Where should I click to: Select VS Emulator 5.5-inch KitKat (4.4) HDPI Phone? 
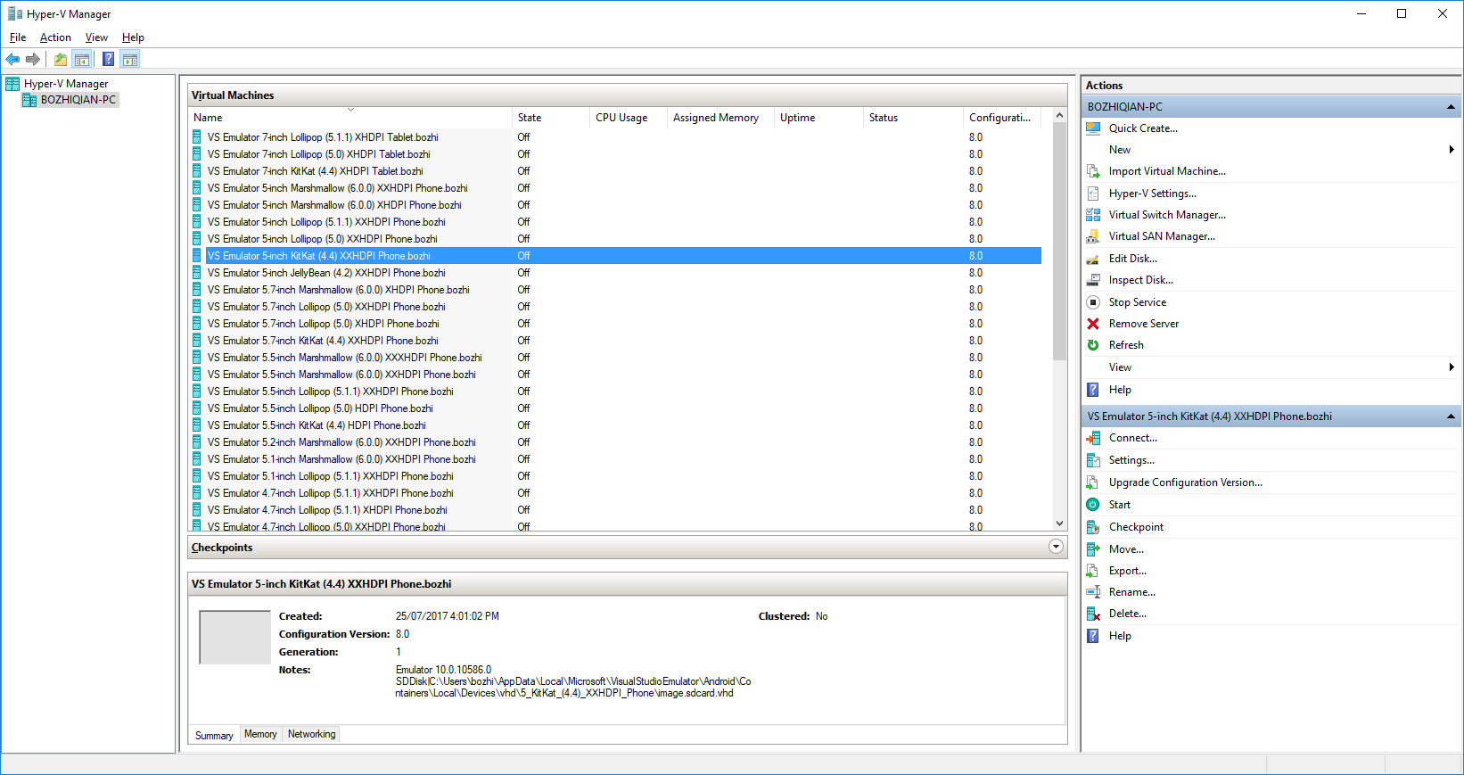tap(615, 425)
